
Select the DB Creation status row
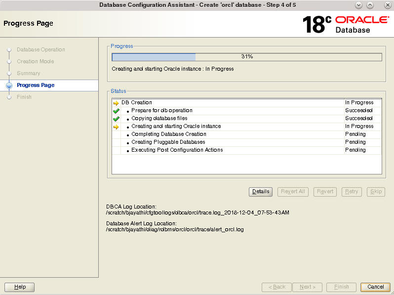coord(247,103)
